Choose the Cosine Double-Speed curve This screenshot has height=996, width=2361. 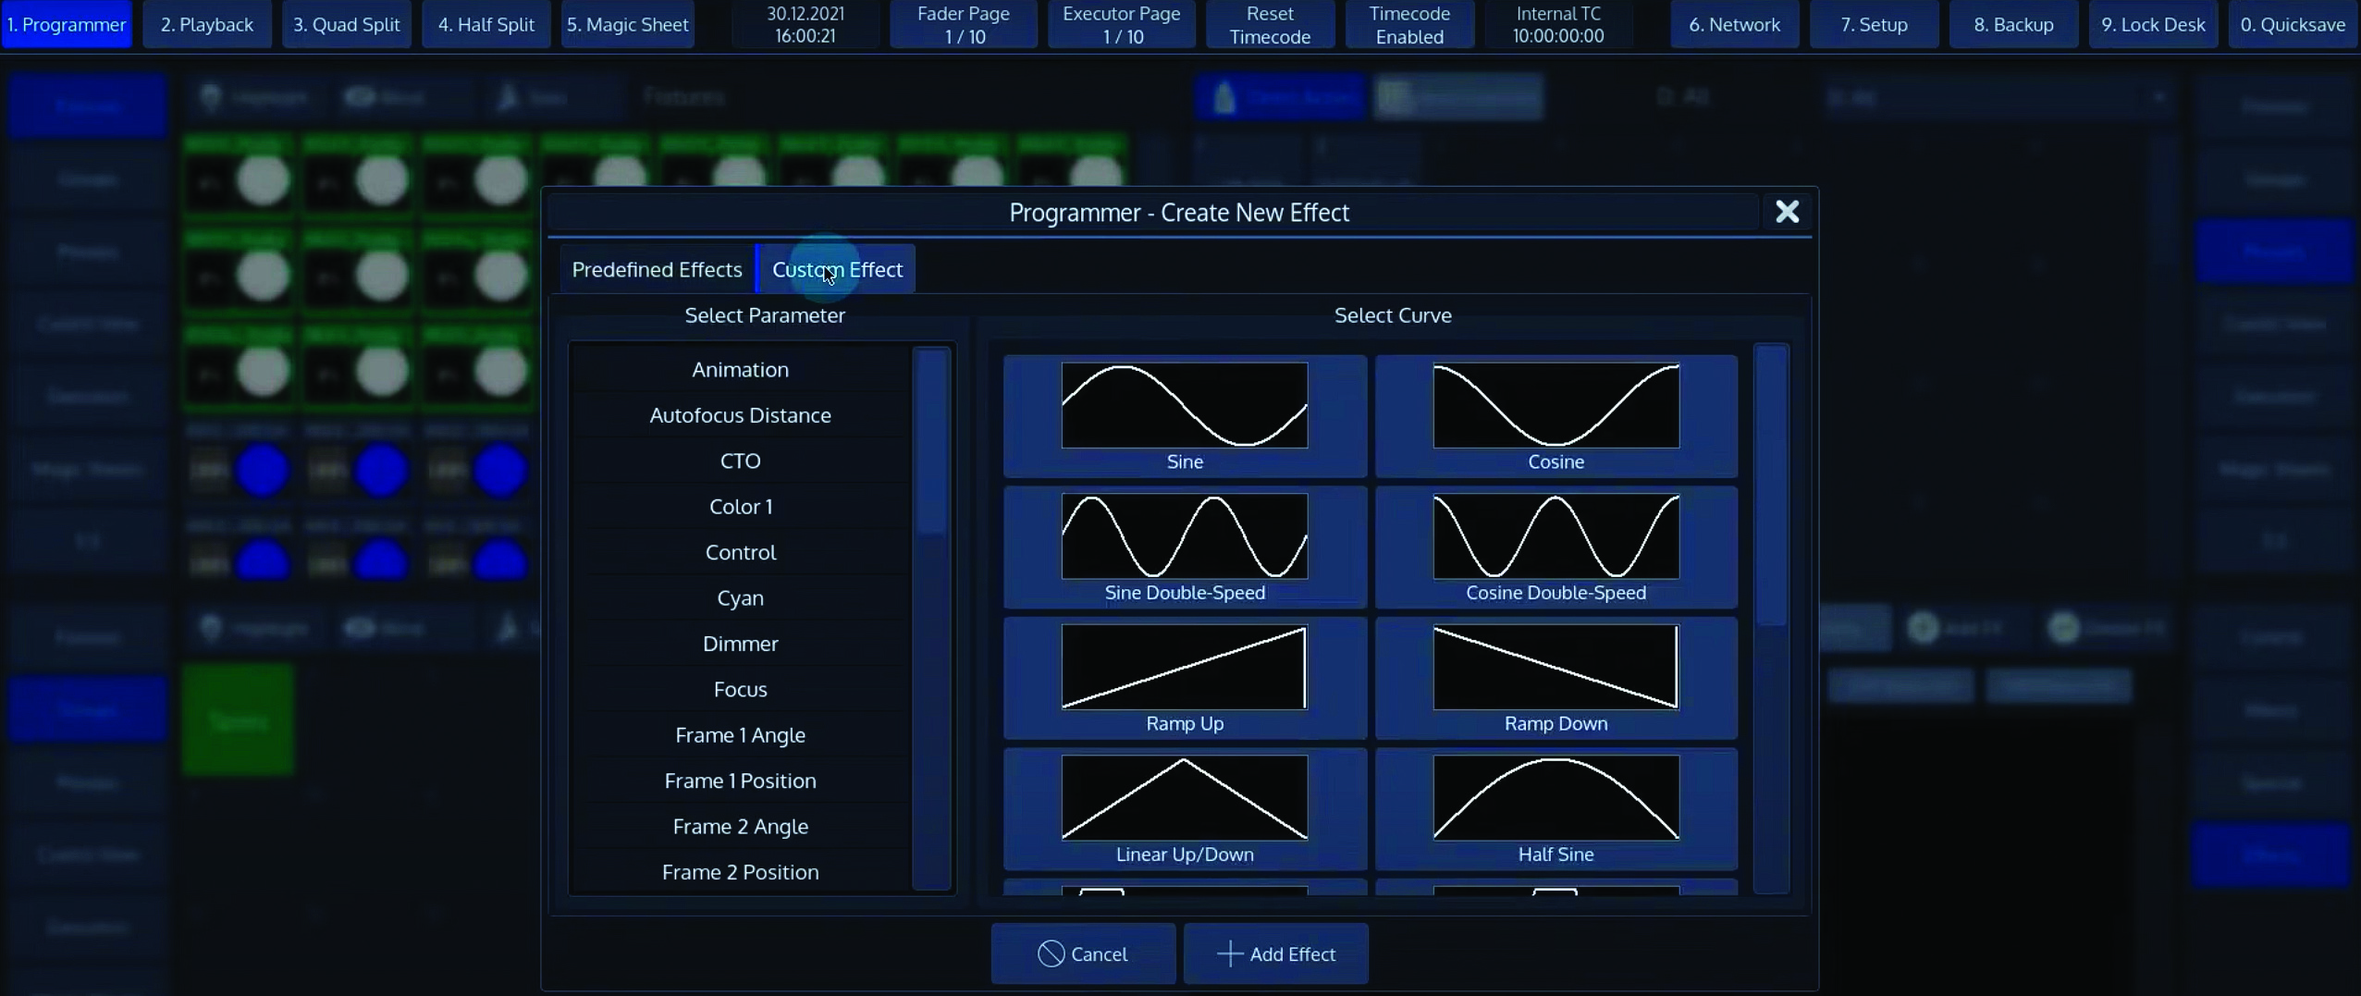pos(1556,547)
